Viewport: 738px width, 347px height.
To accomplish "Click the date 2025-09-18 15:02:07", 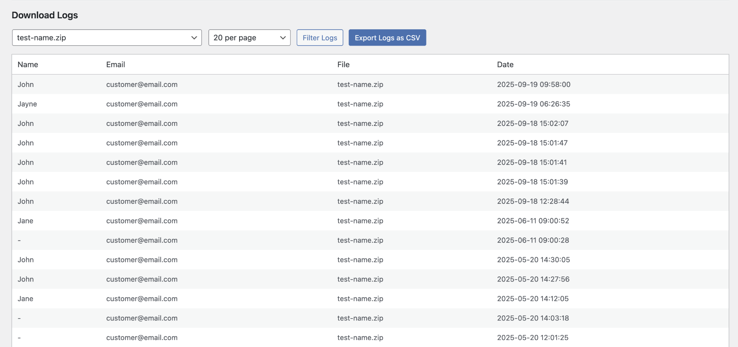I will [532, 124].
